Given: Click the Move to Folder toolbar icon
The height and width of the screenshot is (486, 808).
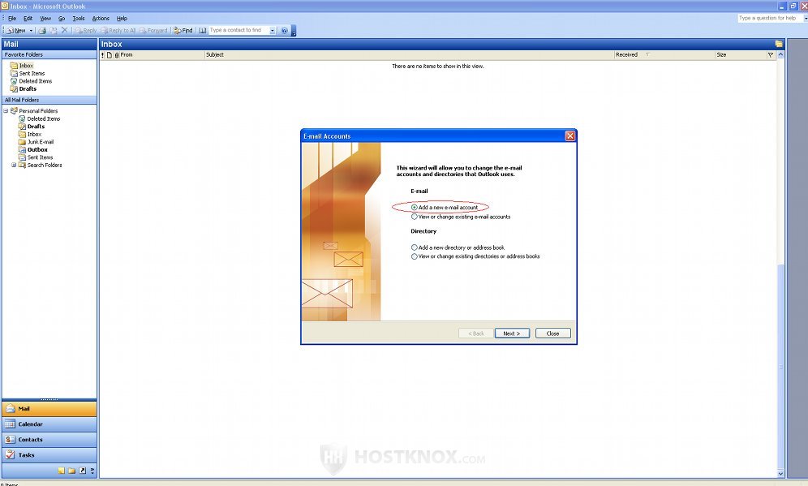Looking at the screenshot, I should pyautogui.click(x=53, y=30).
